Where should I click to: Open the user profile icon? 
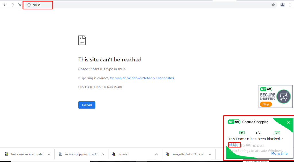coord(283,5)
